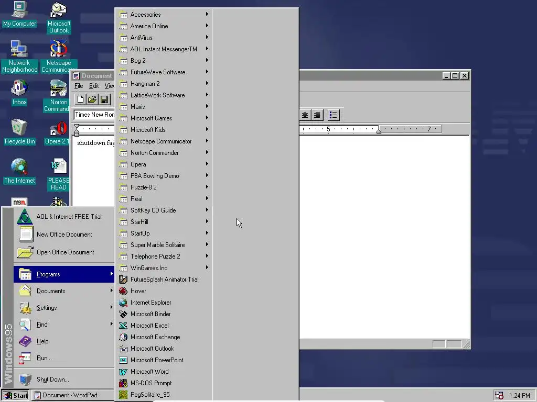Expand Microsoft Games program group
Viewport: 537px width, 402px height.
click(x=164, y=118)
